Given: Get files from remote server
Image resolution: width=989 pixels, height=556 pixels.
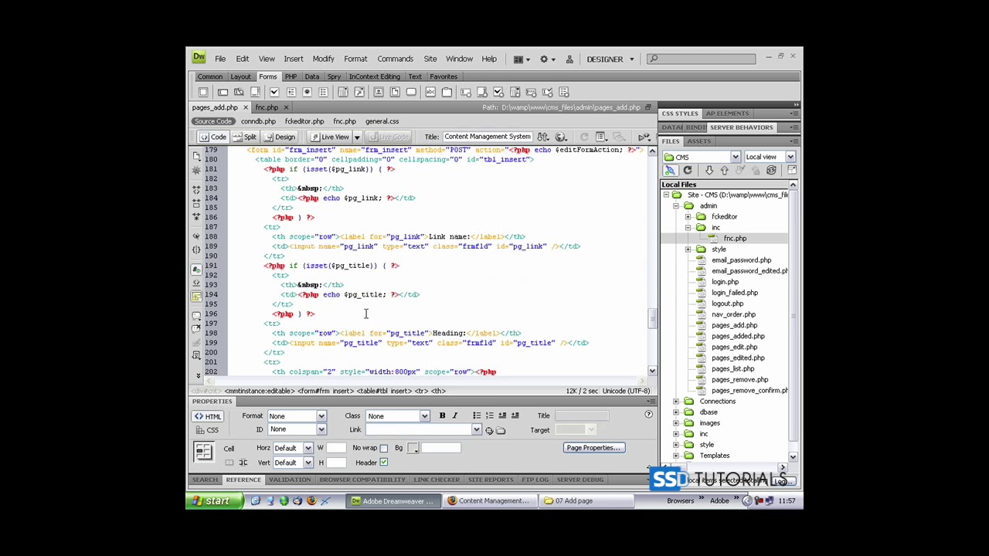Looking at the screenshot, I should [x=709, y=171].
